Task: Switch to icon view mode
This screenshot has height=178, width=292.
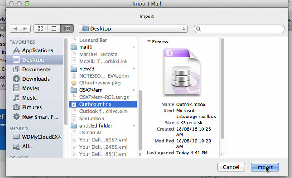Action: tap(41, 28)
